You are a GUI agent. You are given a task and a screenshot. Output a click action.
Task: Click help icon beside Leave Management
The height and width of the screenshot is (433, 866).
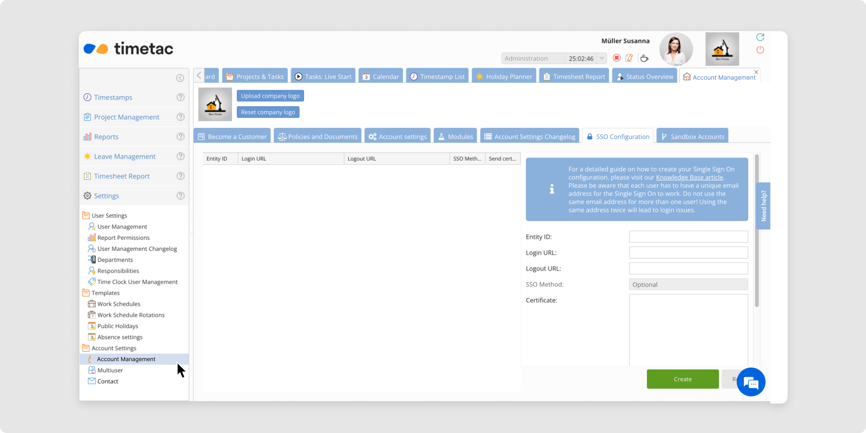coord(180,156)
